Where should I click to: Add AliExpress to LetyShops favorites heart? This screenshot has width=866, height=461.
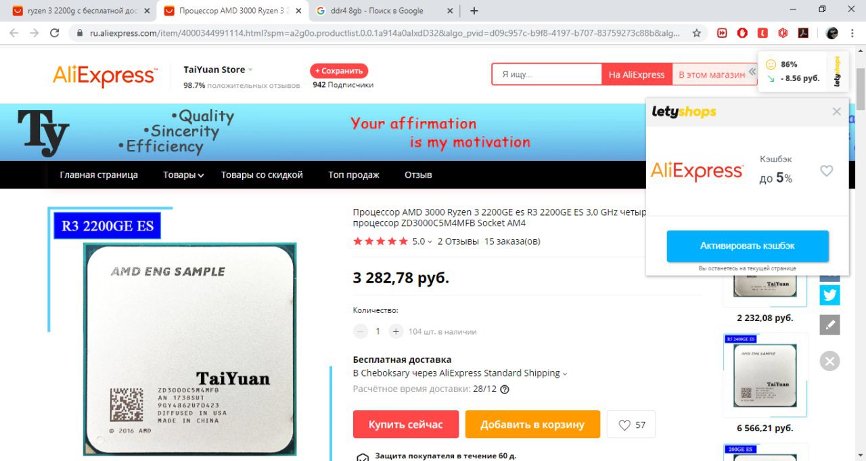point(827,171)
